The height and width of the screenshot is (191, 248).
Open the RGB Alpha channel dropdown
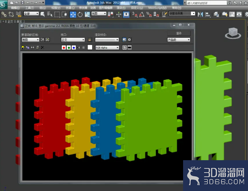pyautogui.click(x=107, y=47)
